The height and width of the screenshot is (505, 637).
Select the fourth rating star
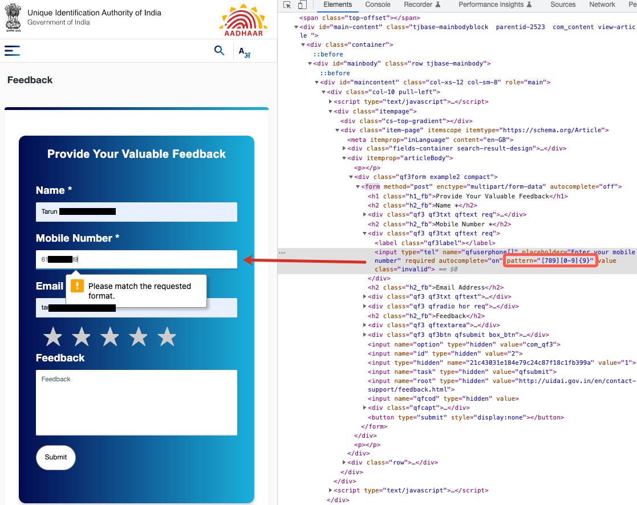click(139, 336)
